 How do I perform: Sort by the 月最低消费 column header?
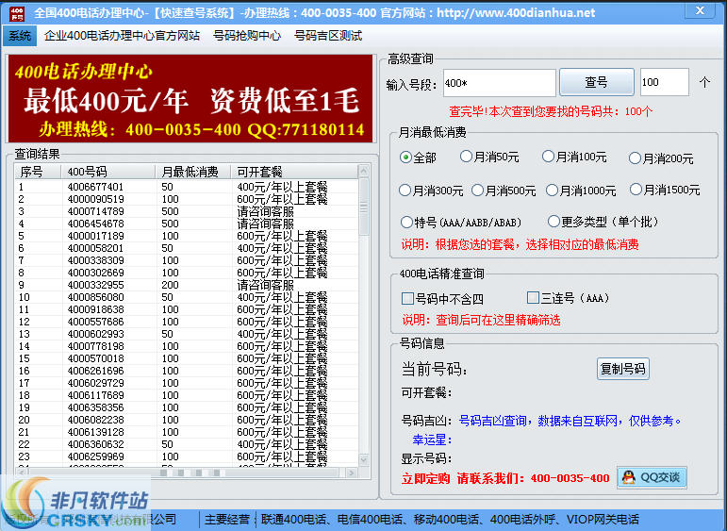pyautogui.click(x=193, y=172)
